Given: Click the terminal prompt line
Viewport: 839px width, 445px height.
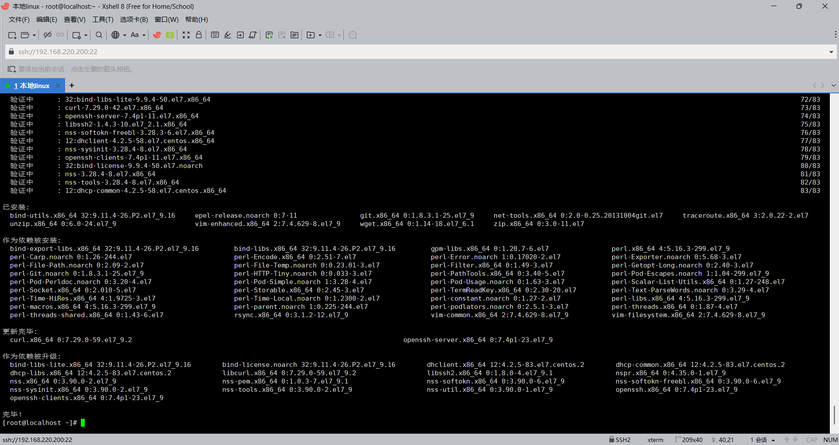Looking at the screenshot, I should coord(44,423).
